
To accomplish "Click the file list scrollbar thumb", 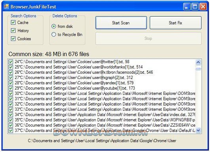I will (x=198, y=69).
